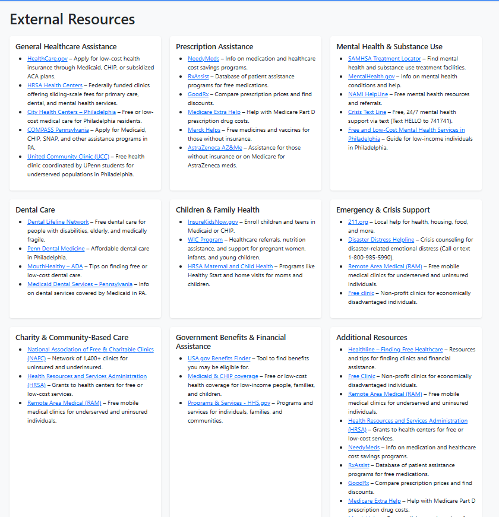
Task: Click the Emergency & Crisis Support heading
Action: tap(383, 210)
